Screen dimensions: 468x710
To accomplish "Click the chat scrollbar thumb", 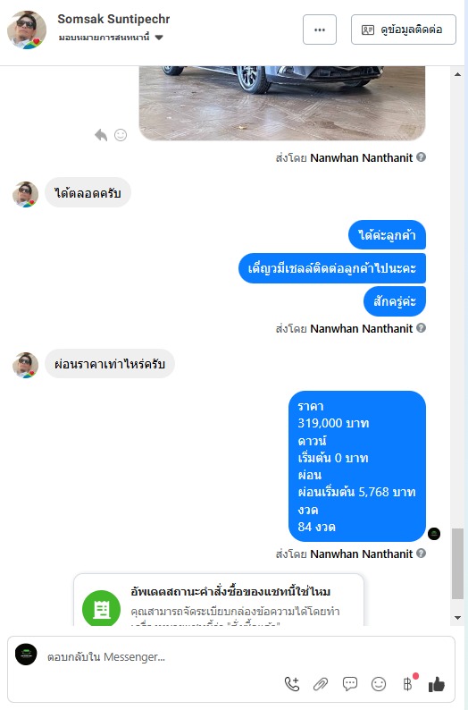I will click(457, 563).
